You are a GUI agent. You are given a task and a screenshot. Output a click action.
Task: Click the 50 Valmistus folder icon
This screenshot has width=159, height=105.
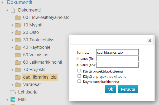(x=18, y=55)
